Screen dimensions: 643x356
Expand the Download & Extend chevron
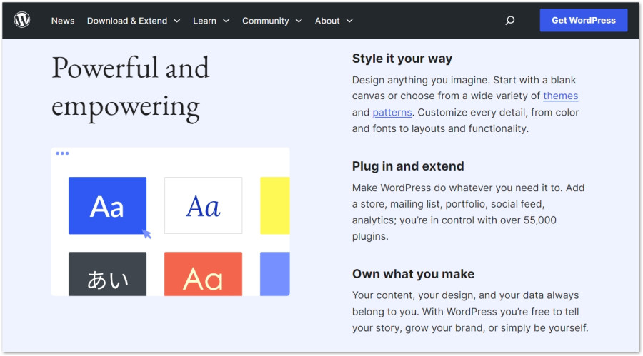pos(176,21)
